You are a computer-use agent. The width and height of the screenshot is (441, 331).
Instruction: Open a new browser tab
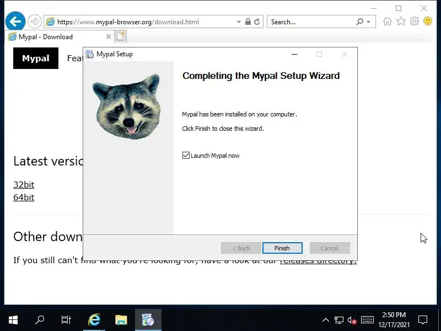click(120, 36)
